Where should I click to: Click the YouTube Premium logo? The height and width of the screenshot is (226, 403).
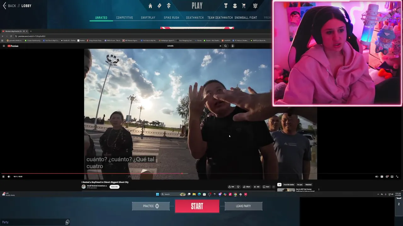tap(13, 46)
